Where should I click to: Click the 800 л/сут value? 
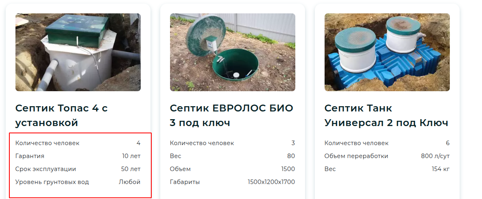coord(435,156)
